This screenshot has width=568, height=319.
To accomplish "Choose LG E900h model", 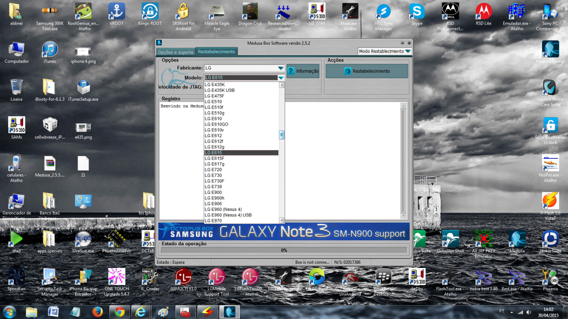I will pos(241,198).
